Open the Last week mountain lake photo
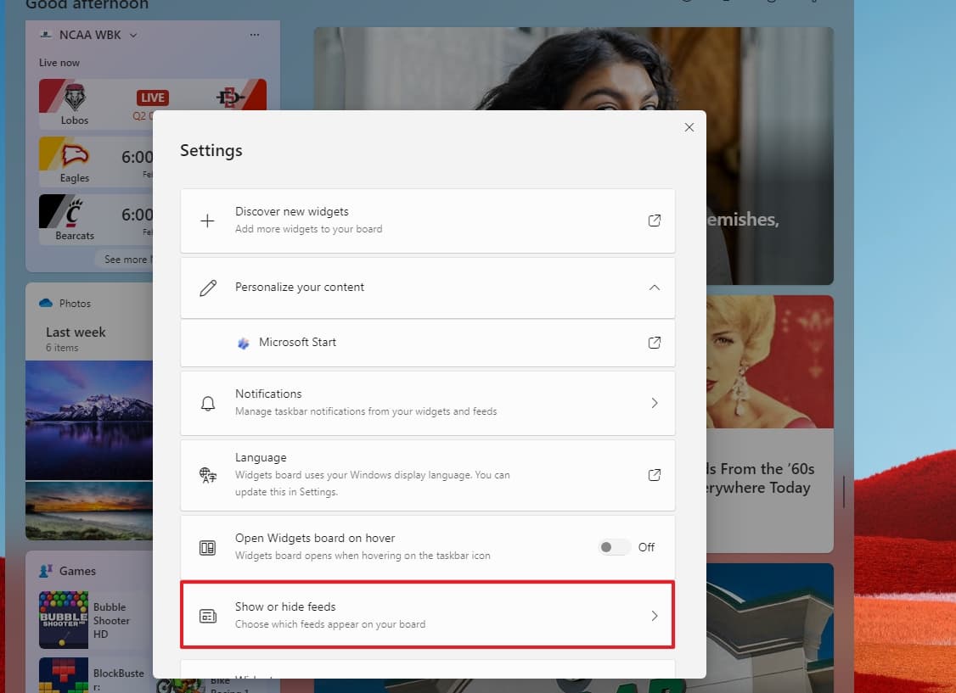The height and width of the screenshot is (693, 956). 89,419
